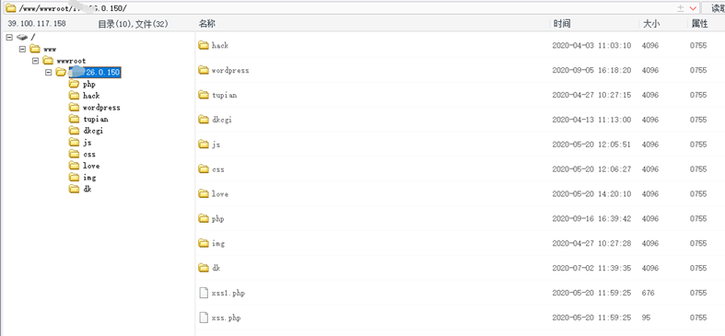
Task: Sort files by 大小 column header
Action: (x=651, y=24)
